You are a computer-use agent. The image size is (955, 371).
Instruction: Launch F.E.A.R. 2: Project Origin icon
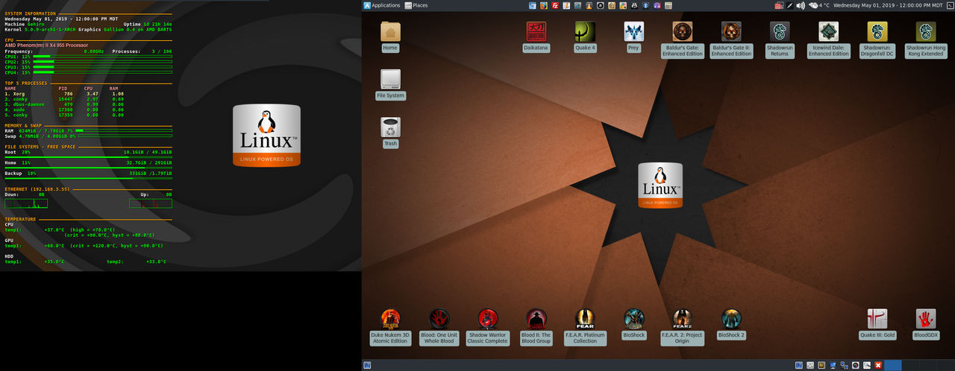[x=682, y=327]
